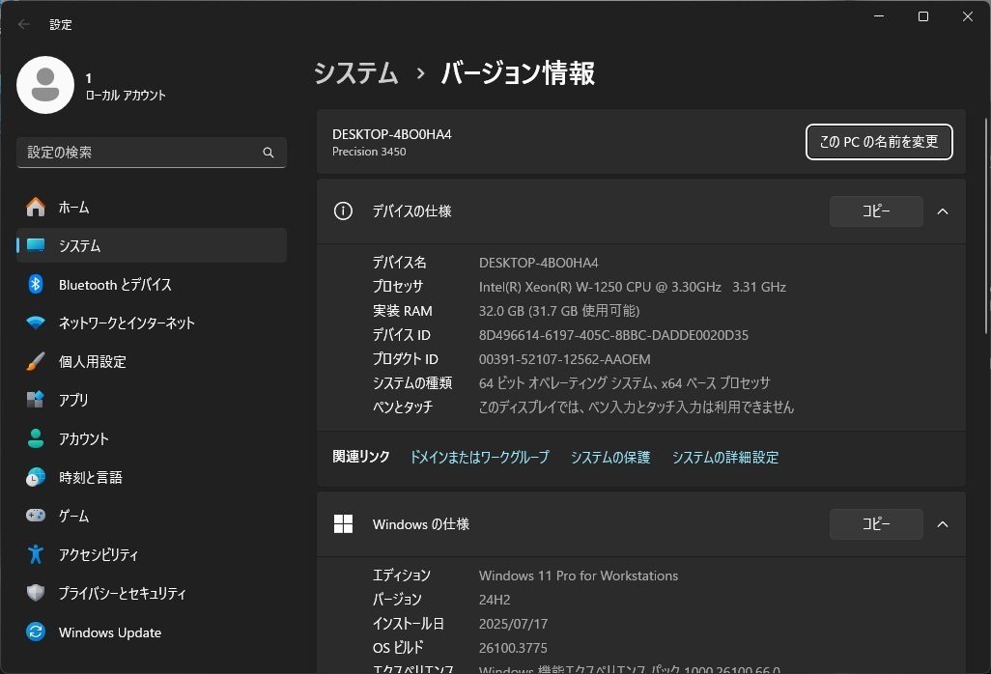Click device ID value 8D496614-6197-405C-8BBC-DADDE0020D35

tap(613, 335)
